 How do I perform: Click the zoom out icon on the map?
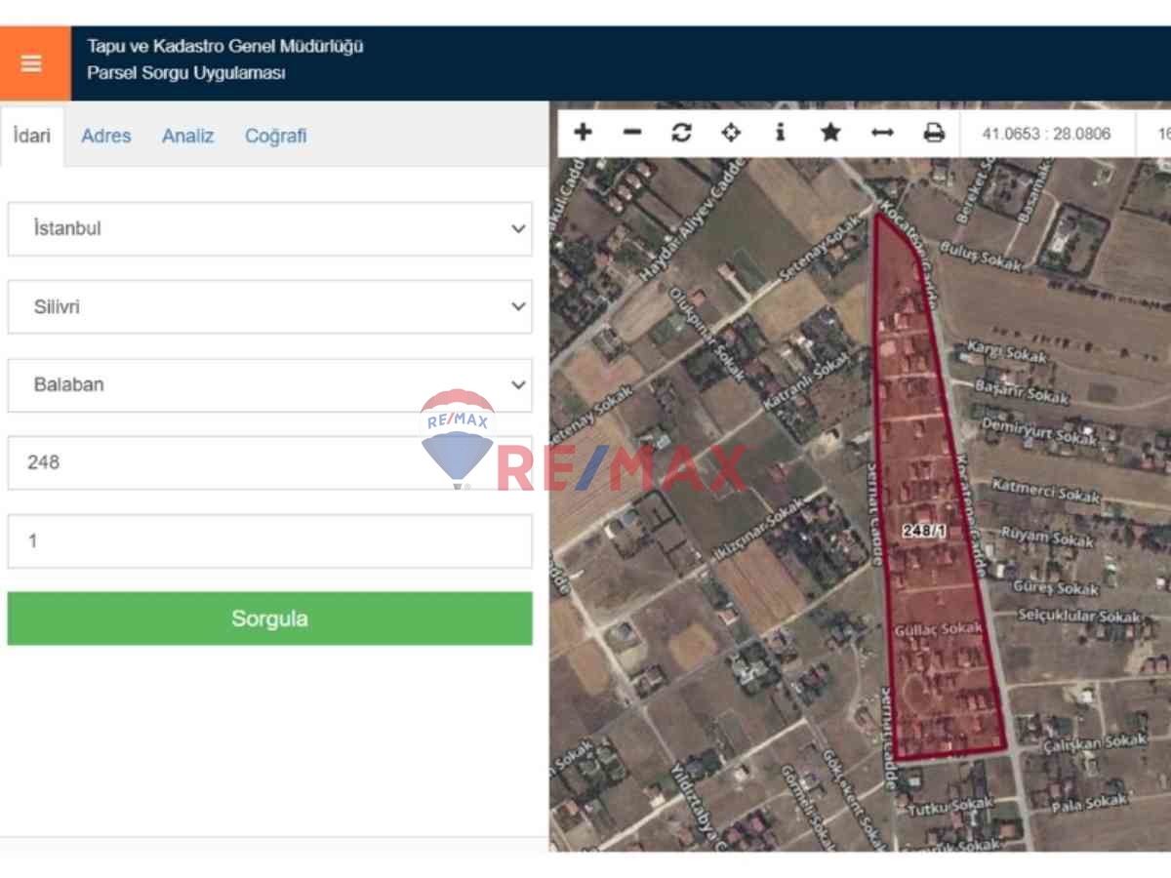(631, 133)
